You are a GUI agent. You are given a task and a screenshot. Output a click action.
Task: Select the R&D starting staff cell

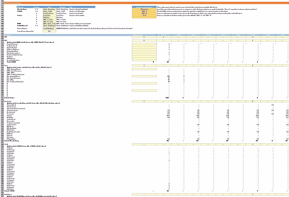(x=144, y=40)
